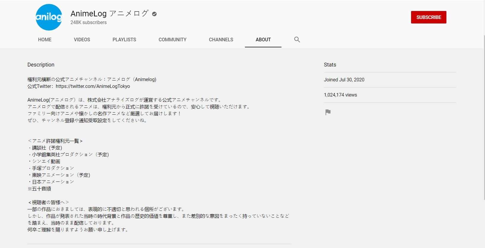Go to the Playlists tab
The image size is (485, 248).
(x=124, y=40)
